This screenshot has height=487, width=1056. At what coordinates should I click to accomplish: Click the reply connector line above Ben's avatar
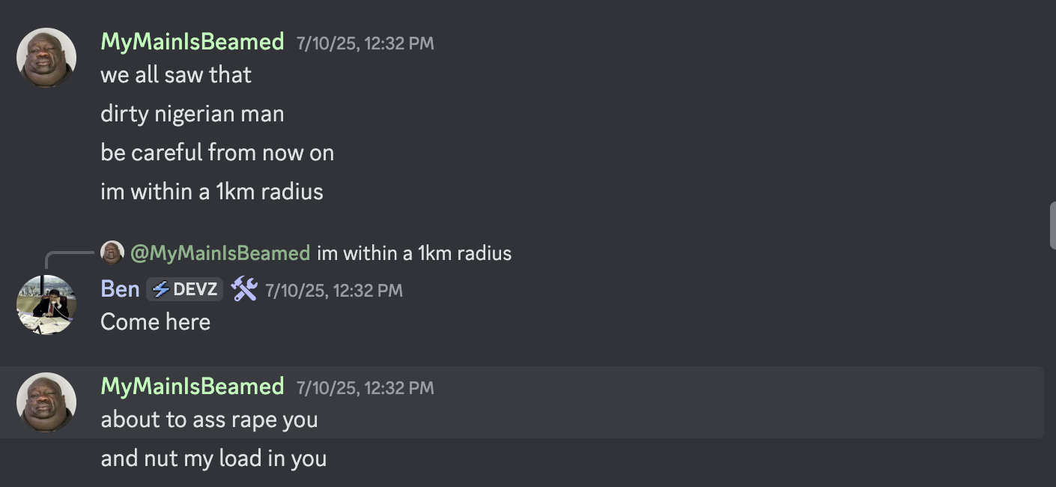click(70, 258)
